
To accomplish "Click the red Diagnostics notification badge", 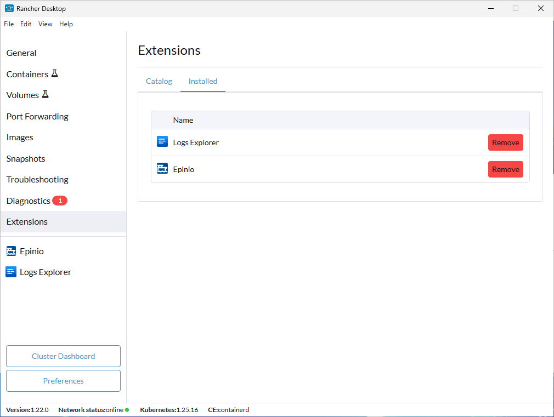I will [x=60, y=201].
